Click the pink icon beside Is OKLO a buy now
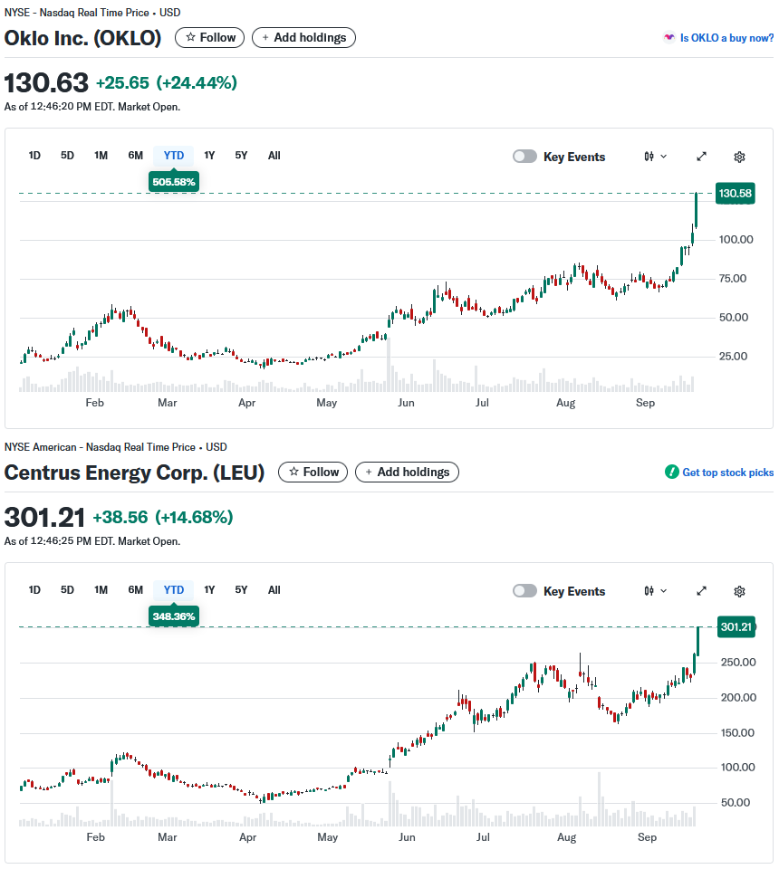Viewport: 779px width, 869px height. click(x=669, y=38)
